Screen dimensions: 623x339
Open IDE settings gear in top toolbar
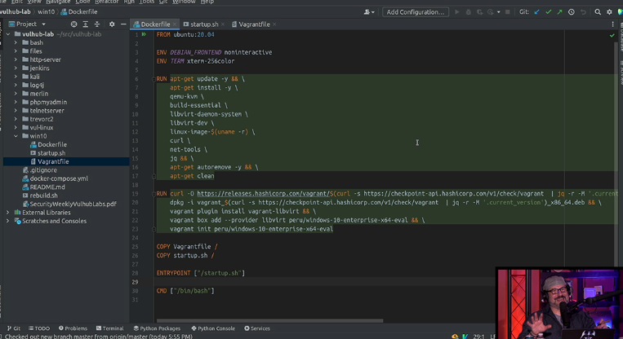(609, 12)
